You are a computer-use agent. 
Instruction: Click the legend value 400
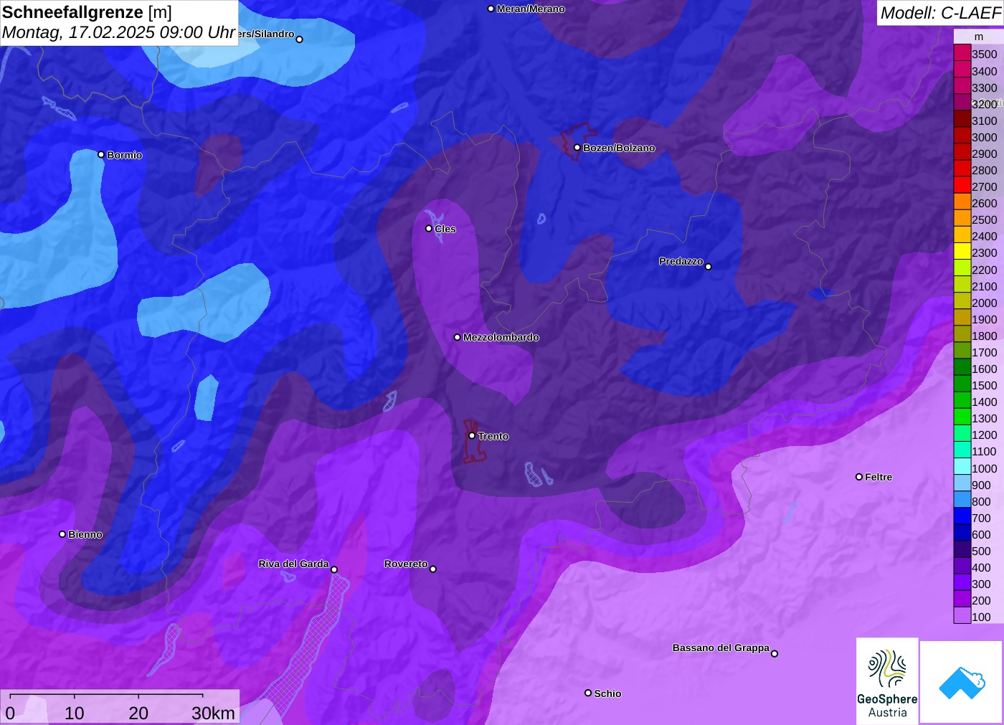tap(982, 567)
